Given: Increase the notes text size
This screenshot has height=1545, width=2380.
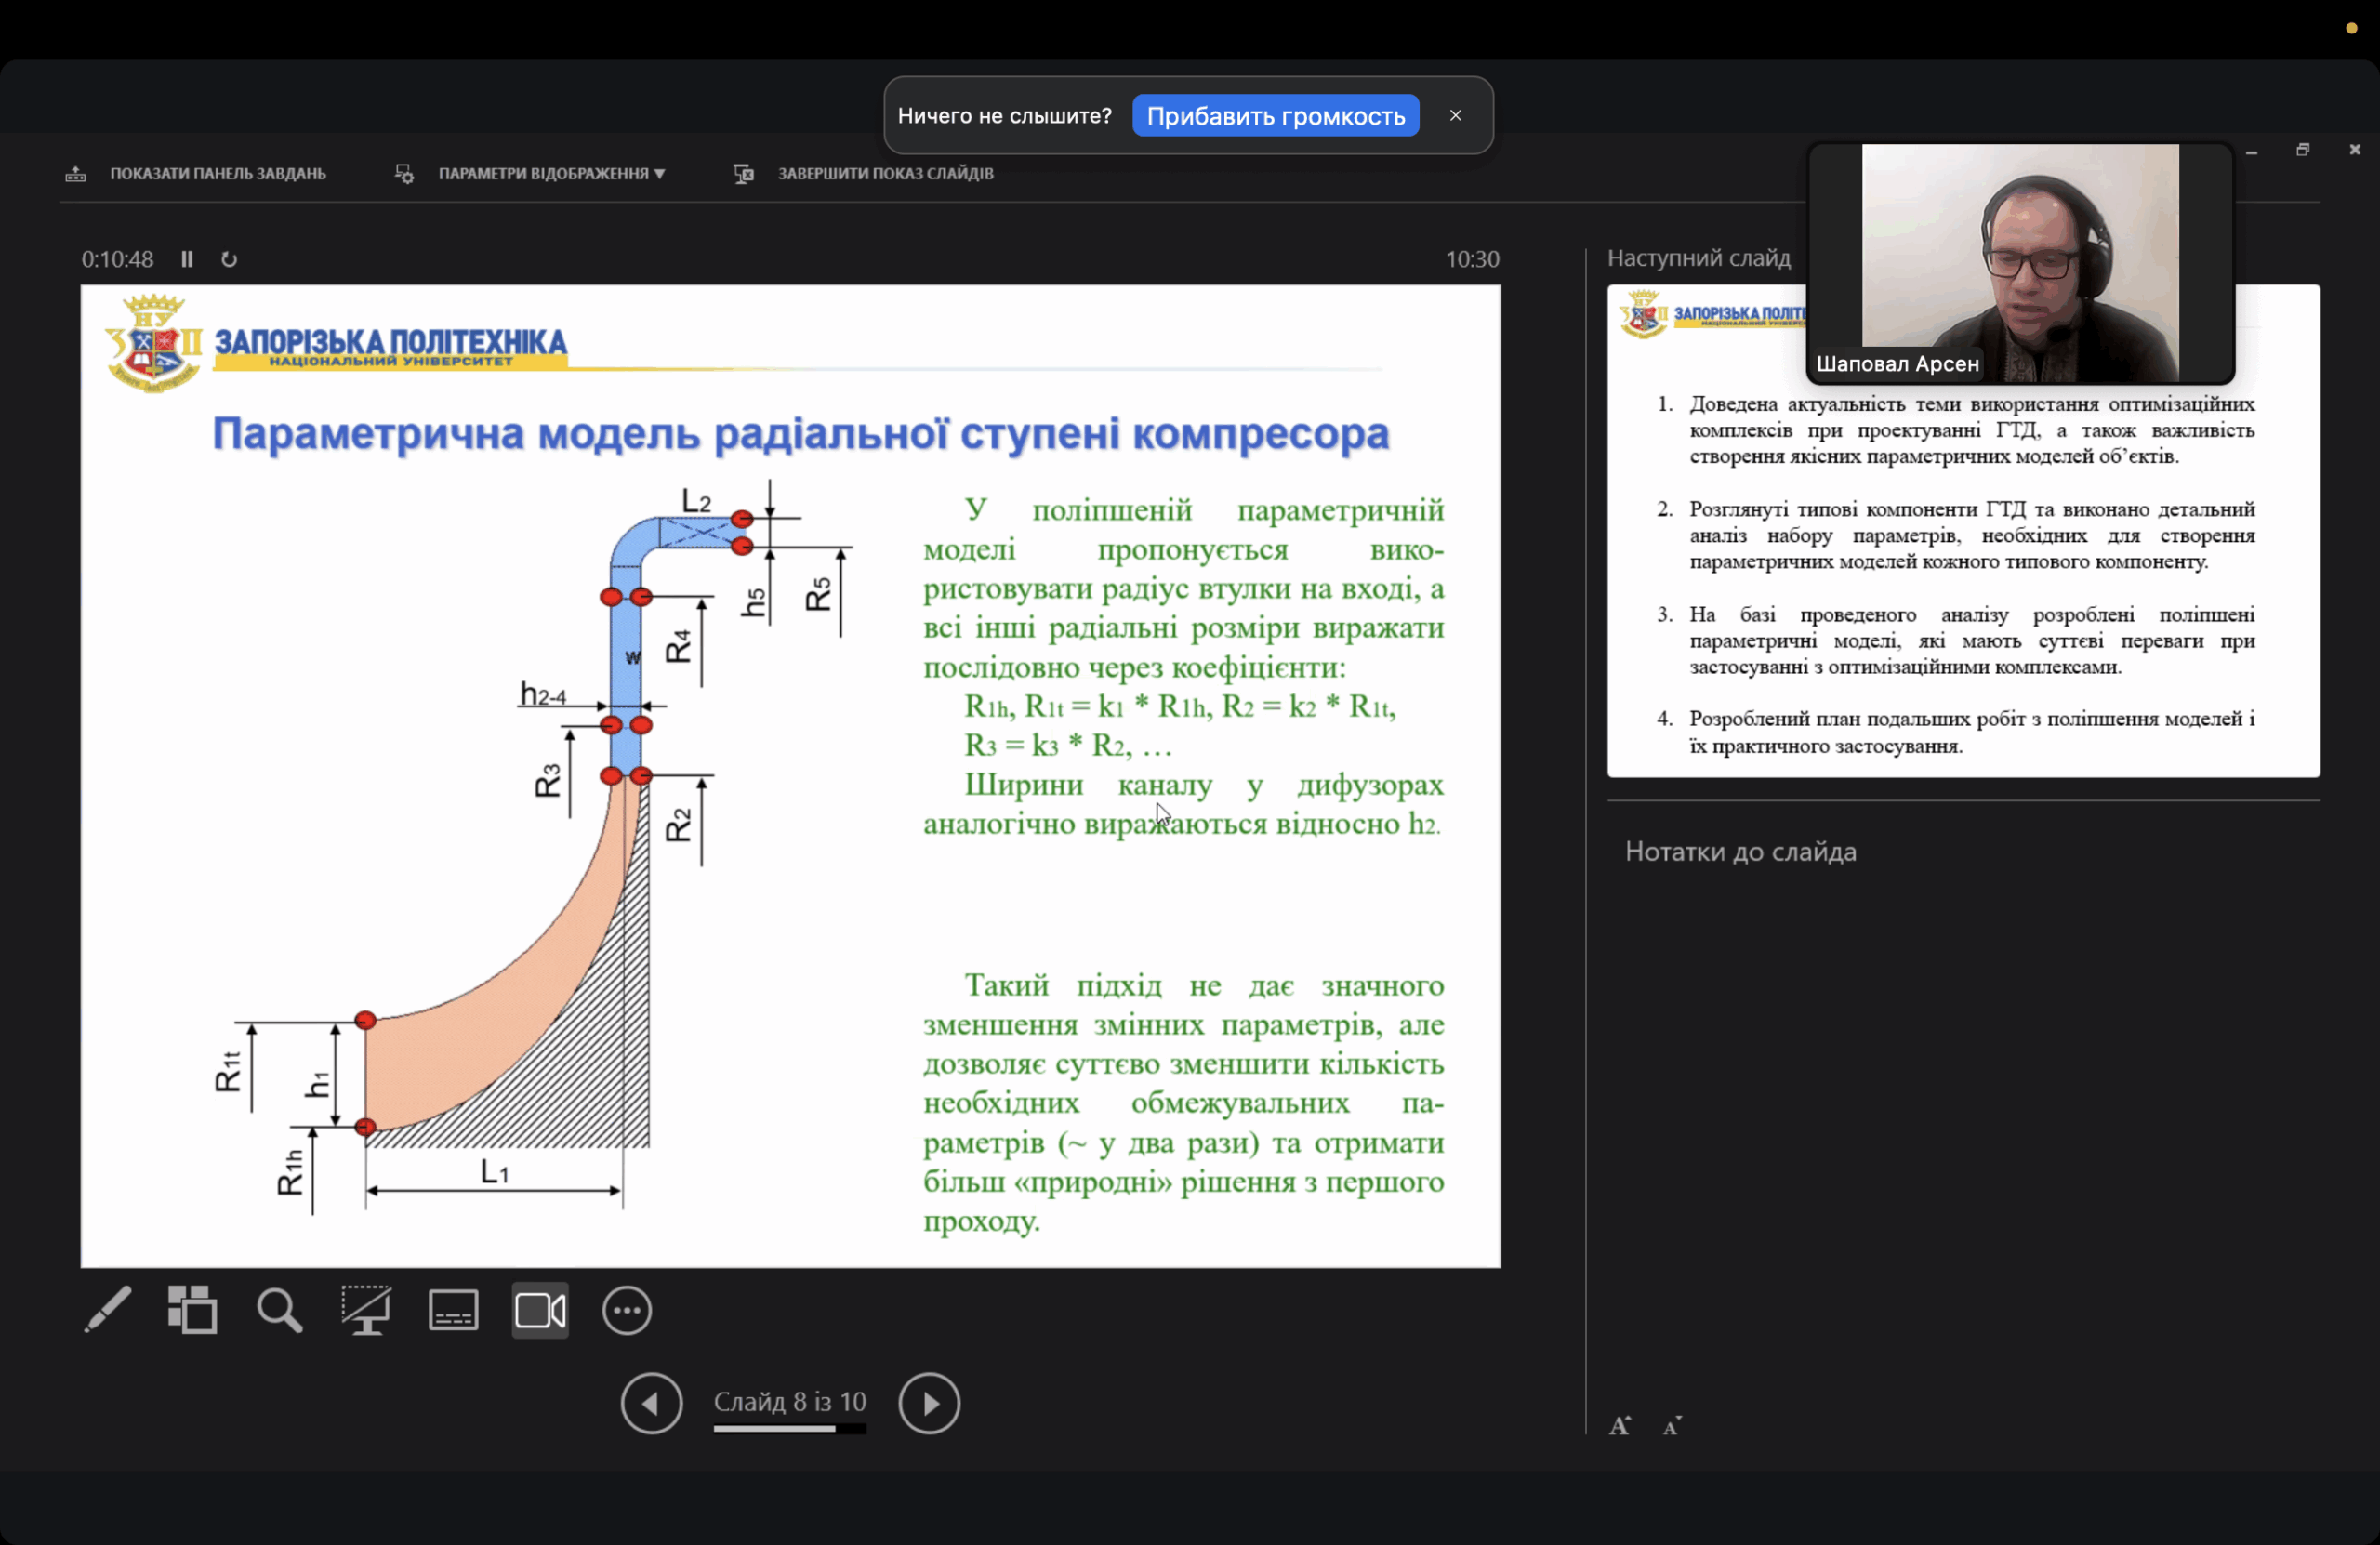Looking at the screenshot, I should (x=1620, y=1426).
